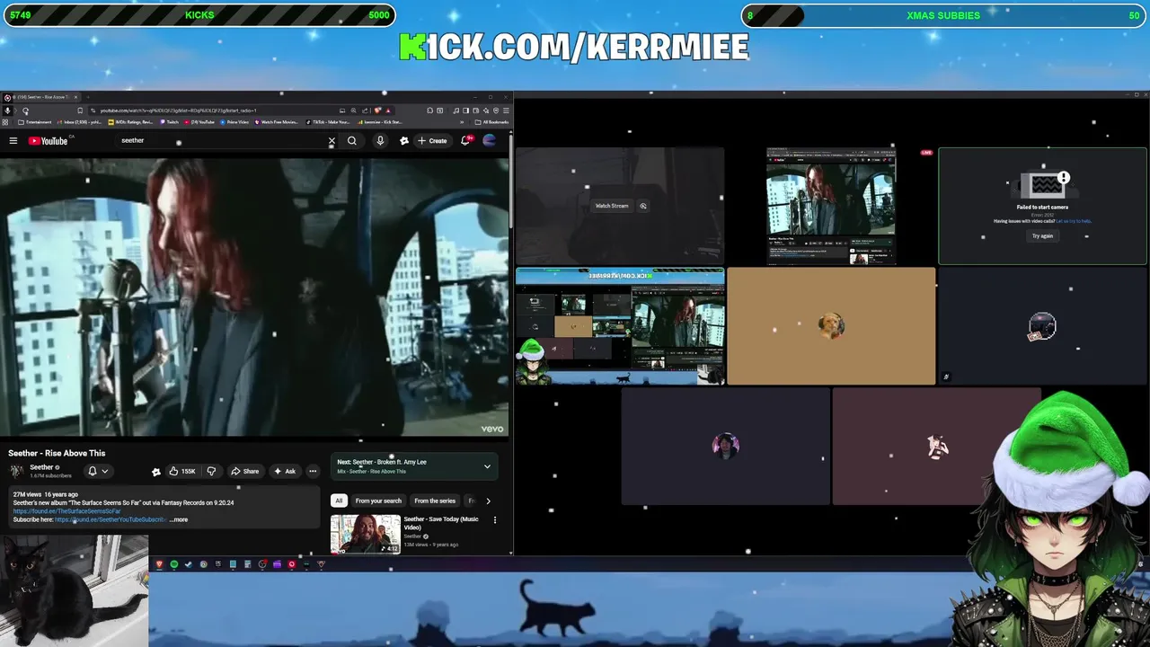Open the Entertainment bookmarks folder
Screen dimensions: 1150x647
coord(35,122)
